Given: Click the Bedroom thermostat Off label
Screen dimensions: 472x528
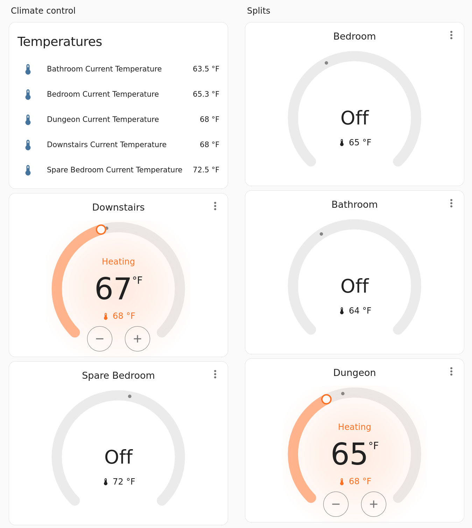Looking at the screenshot, I should [x=354, y=118].
